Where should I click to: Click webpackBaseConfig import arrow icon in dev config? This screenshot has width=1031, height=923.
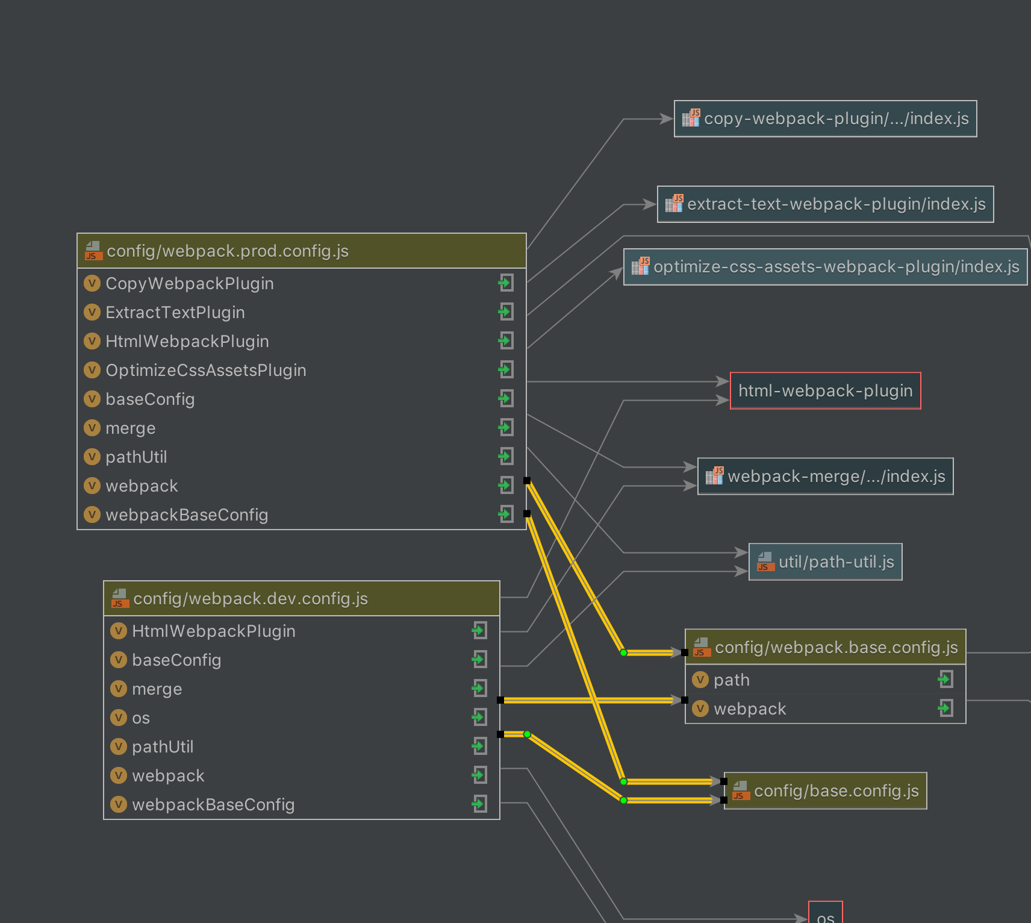pos(479,804)
